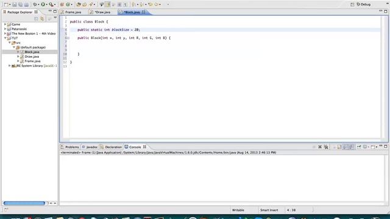Click 'Smart Insert' in the status bar
Image resolution: width=390 pixels, height=219 pixels.
(269, 210)
